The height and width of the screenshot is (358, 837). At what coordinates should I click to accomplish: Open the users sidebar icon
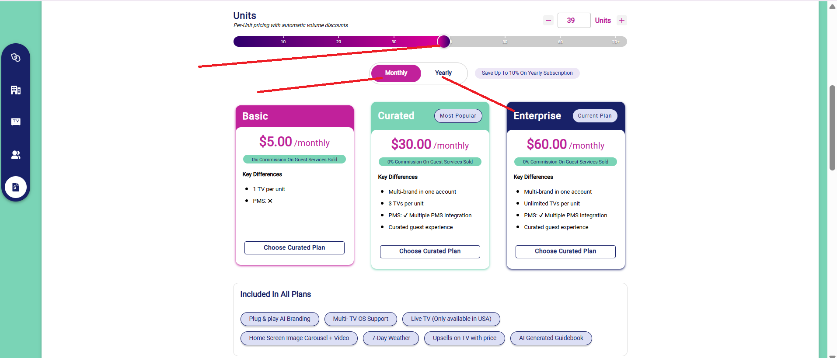(x=16, y=155)
